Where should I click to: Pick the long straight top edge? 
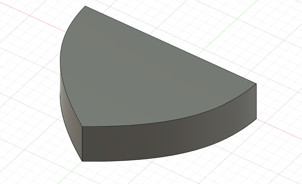pos(170,44)
